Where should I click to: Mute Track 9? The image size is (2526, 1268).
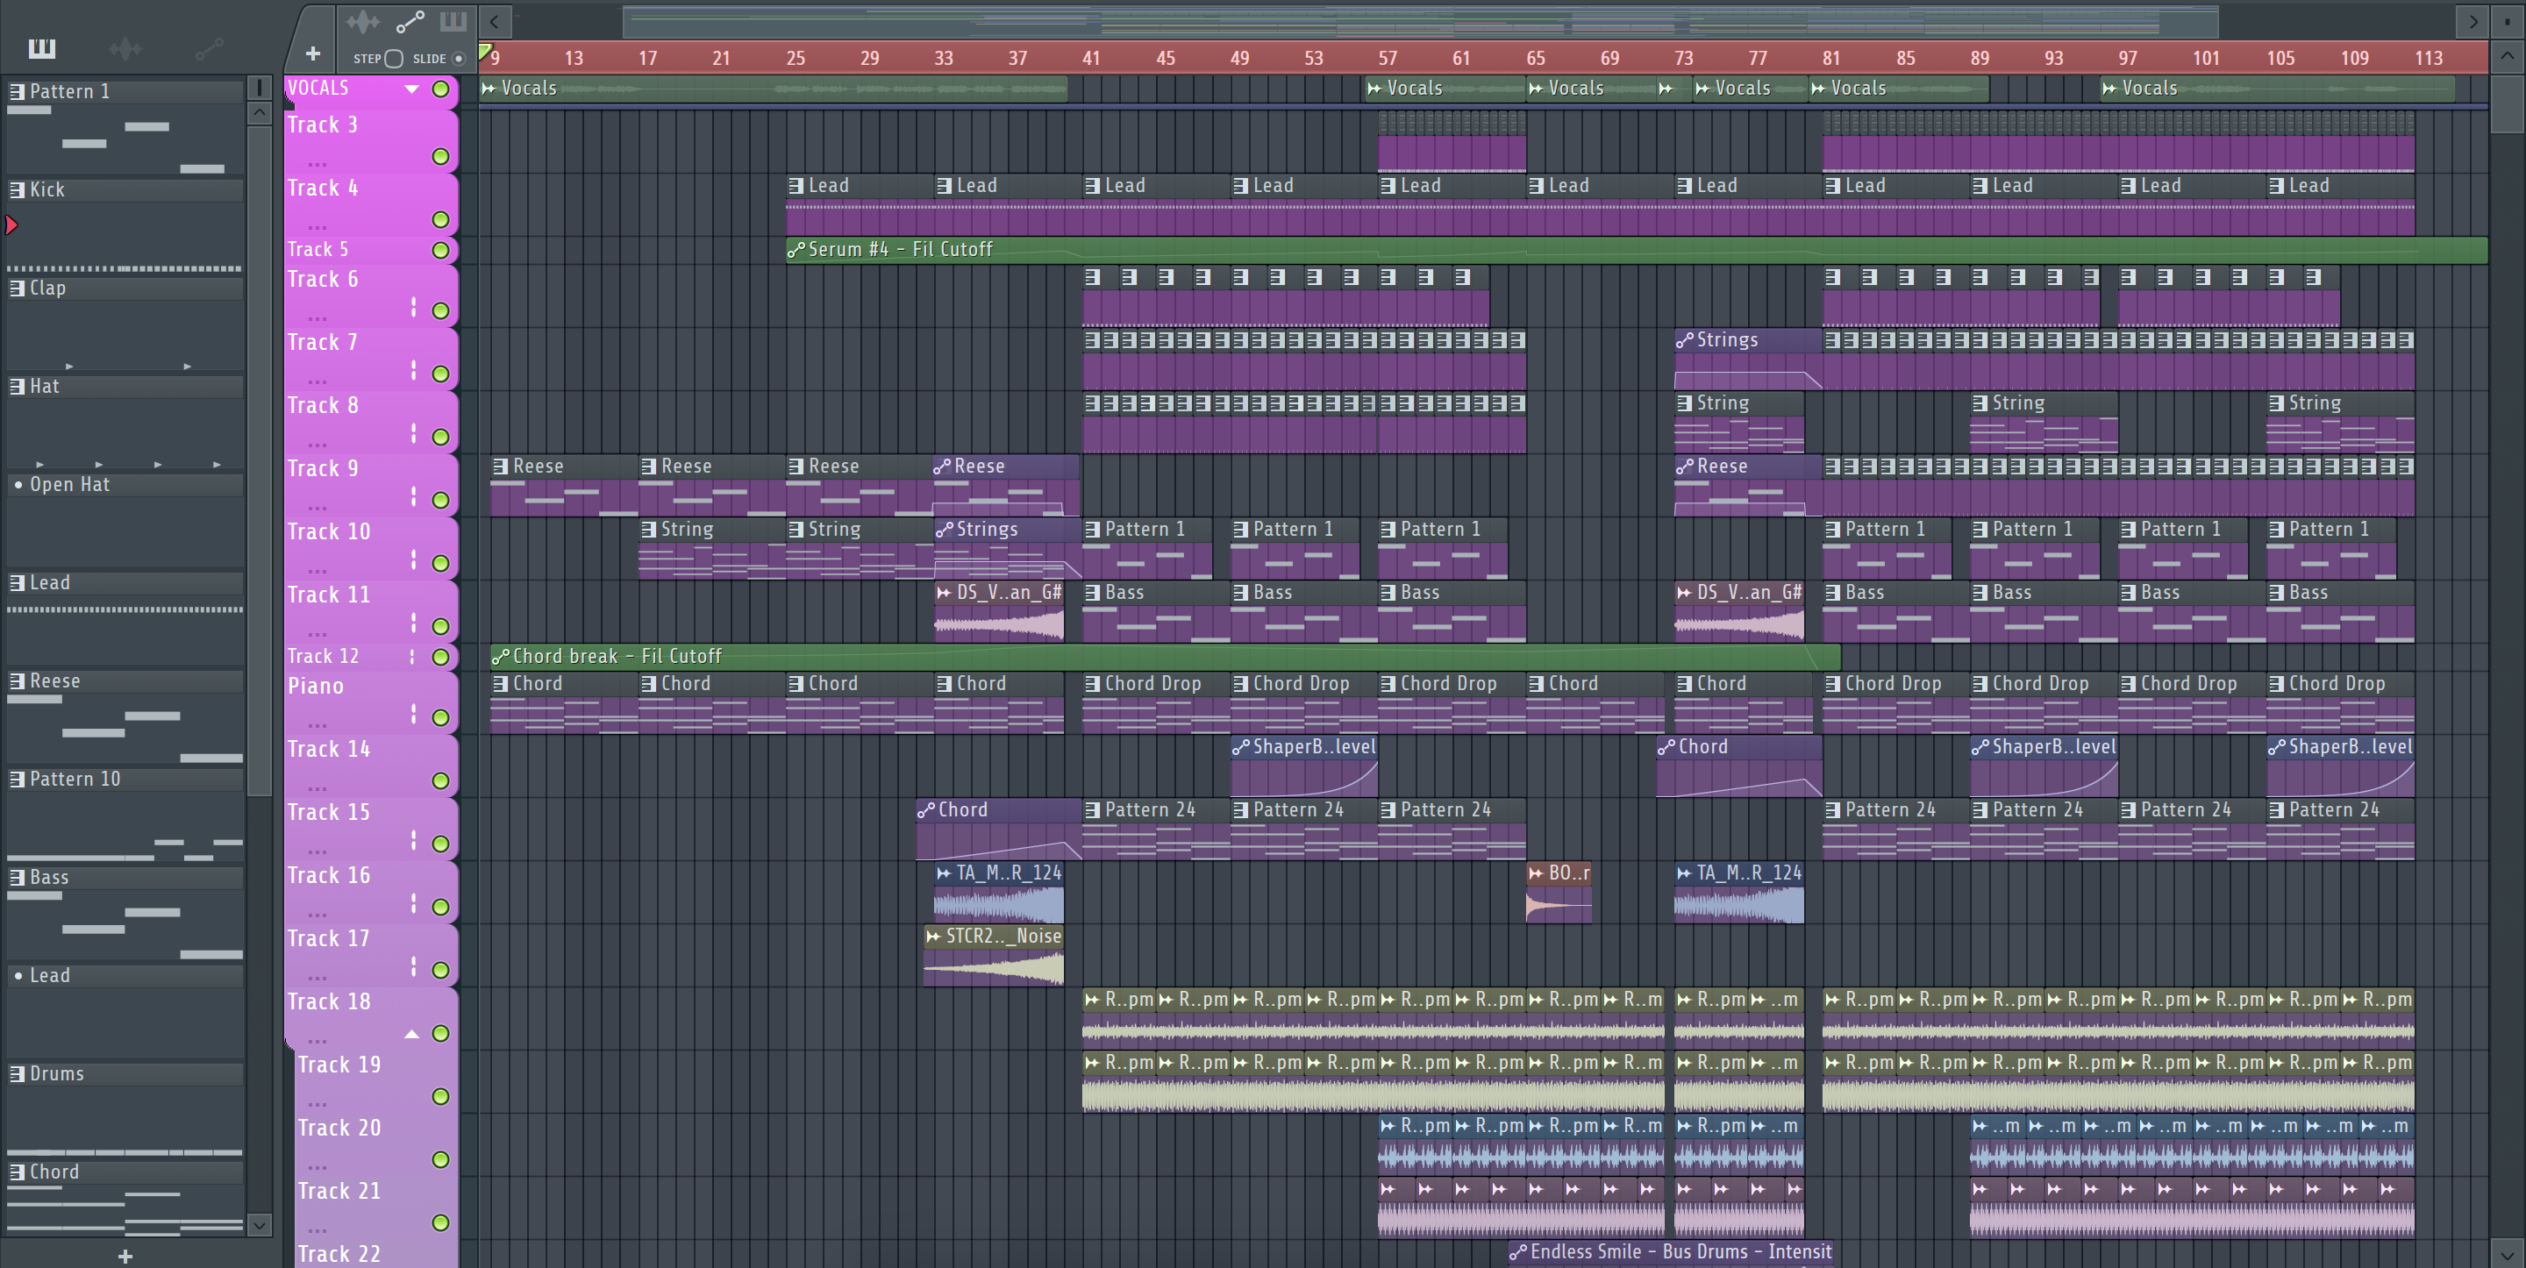point(441,500)
